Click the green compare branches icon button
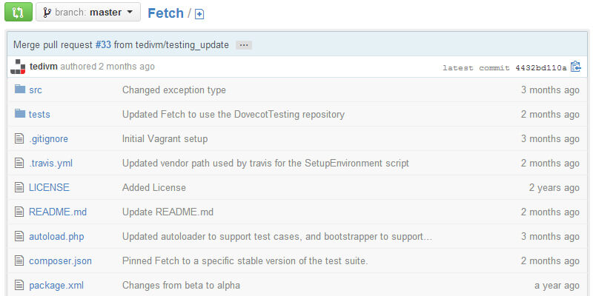The width and height of the screenshot is (593, 296). click(19, 12)
